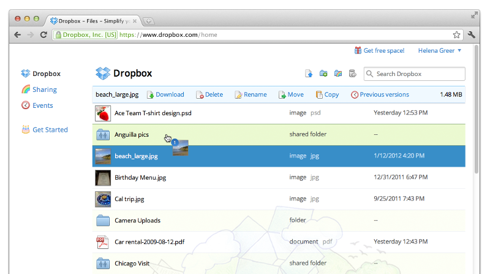Viewport: 490px width, 274px height.
Task: Close the Dropbox browser tab
Action: coord(135,21)
